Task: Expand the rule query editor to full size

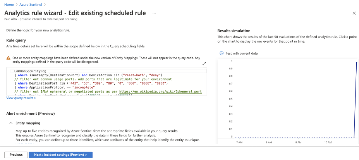Action: point(204,63)
